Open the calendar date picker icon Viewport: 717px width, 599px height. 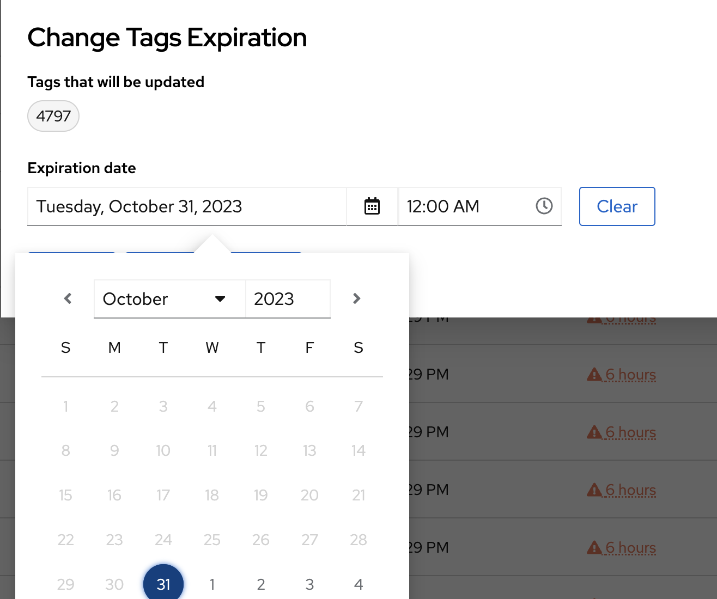click(x=372, y=206)
